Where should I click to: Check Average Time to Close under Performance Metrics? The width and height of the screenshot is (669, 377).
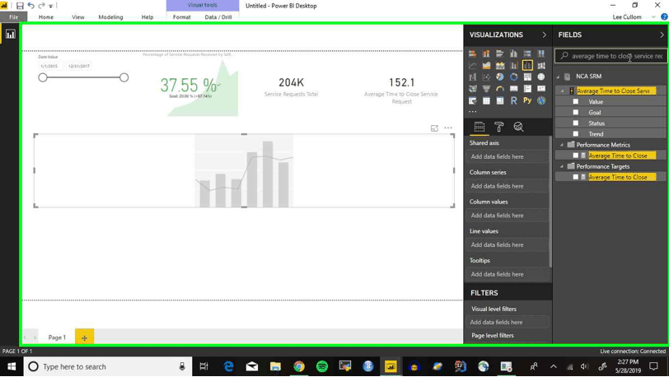pos(576,156)
